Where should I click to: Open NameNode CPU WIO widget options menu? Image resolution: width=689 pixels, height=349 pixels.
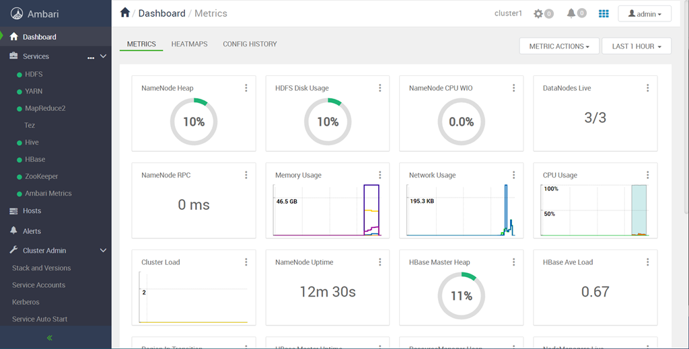point(513,88)
